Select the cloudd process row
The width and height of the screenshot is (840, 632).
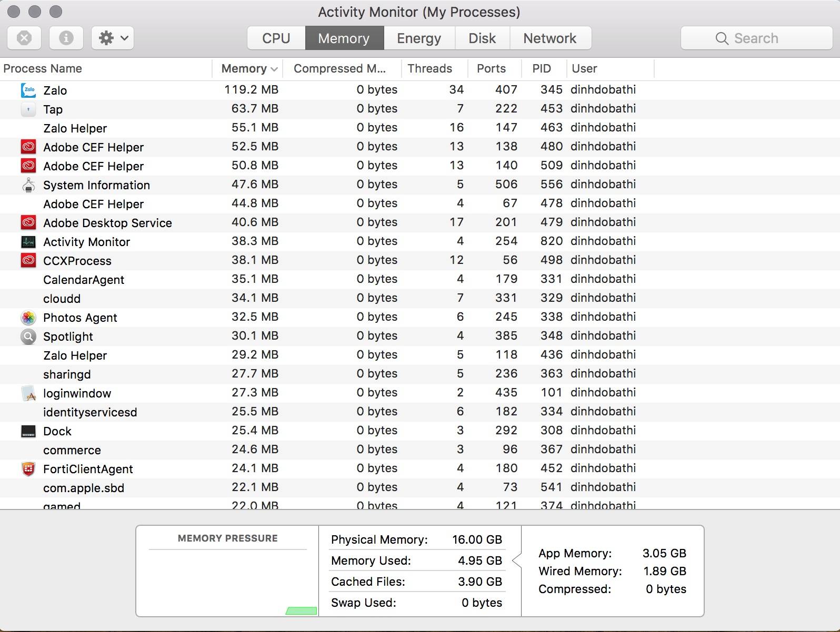click(420, 298)
